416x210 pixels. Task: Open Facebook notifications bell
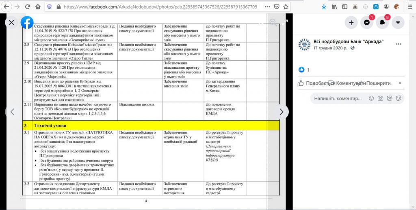click(382, 23)
